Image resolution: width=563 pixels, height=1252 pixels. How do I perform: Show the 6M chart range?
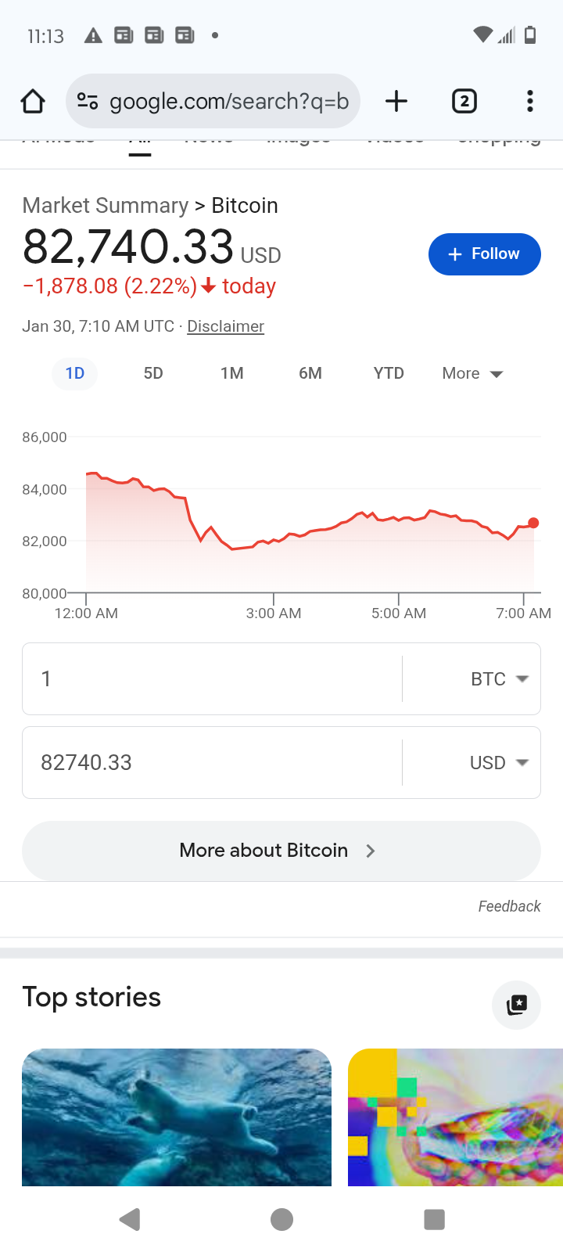coord(310,374)
